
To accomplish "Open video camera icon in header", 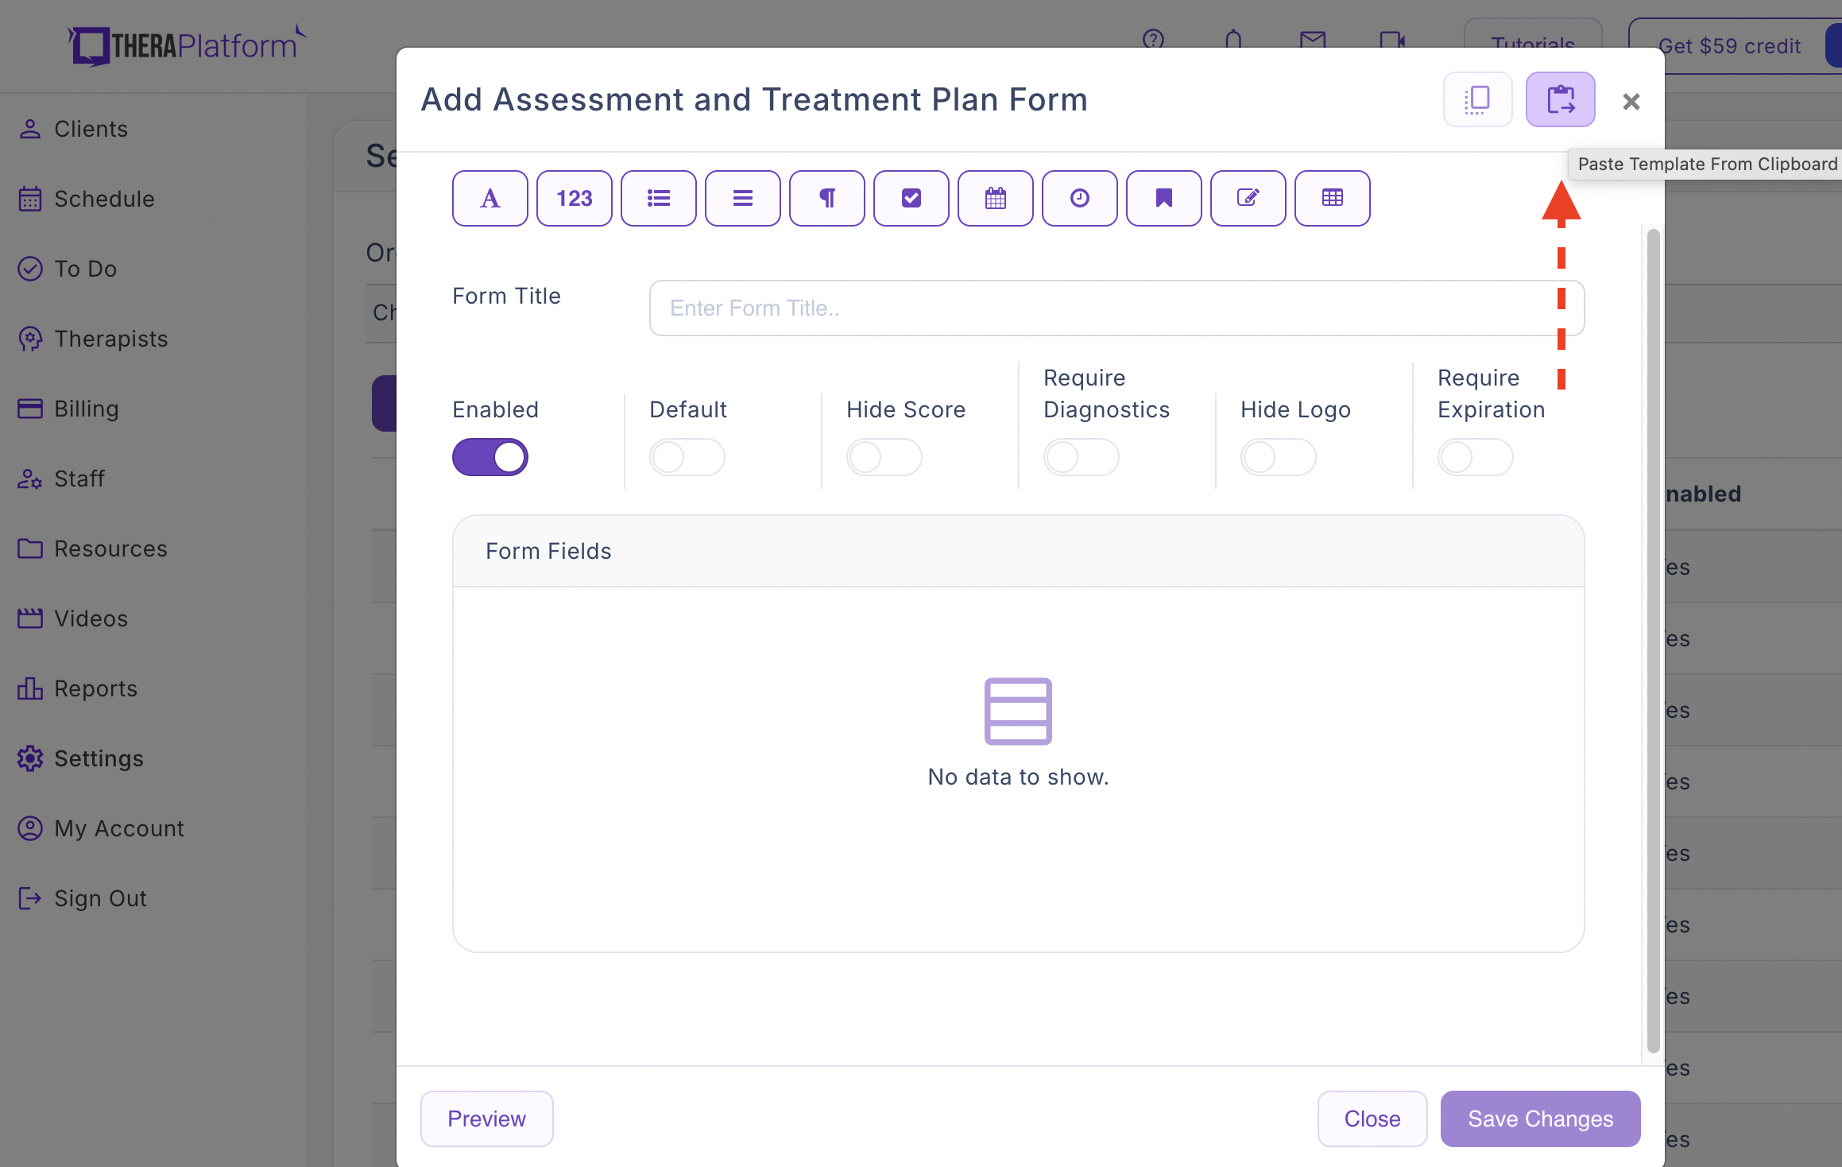I will 1392,40.
